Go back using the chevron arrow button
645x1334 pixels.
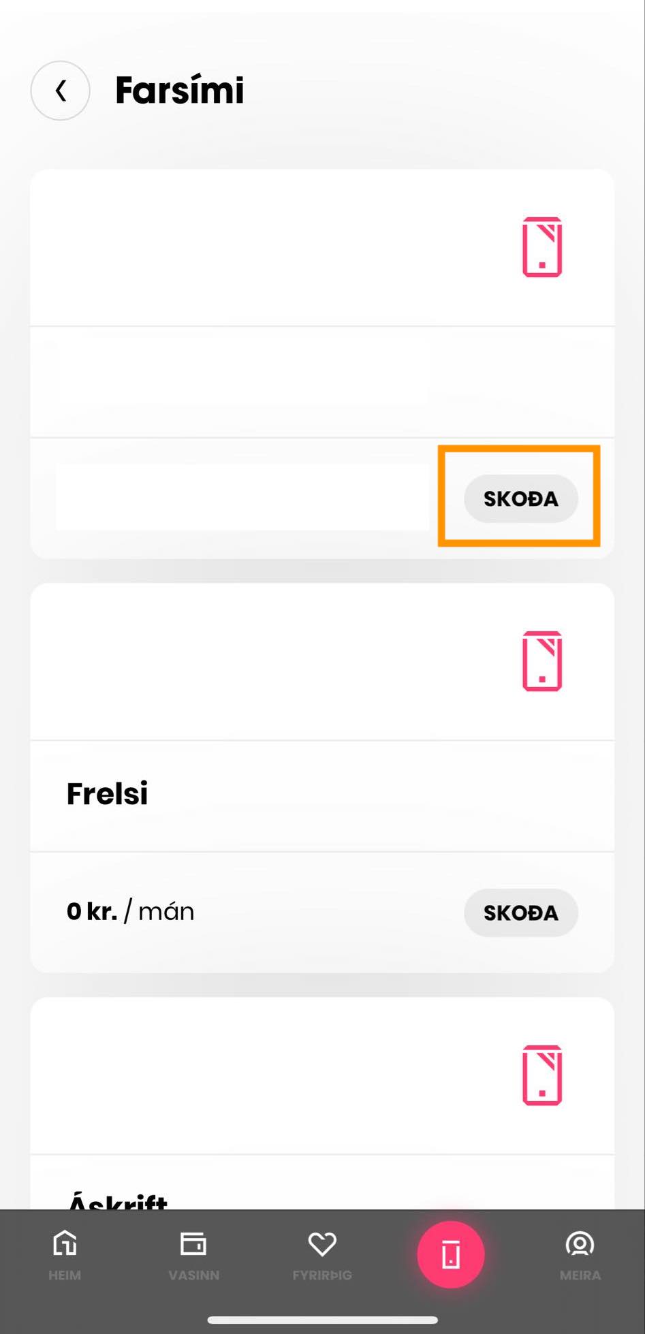[x=60, y=91]
